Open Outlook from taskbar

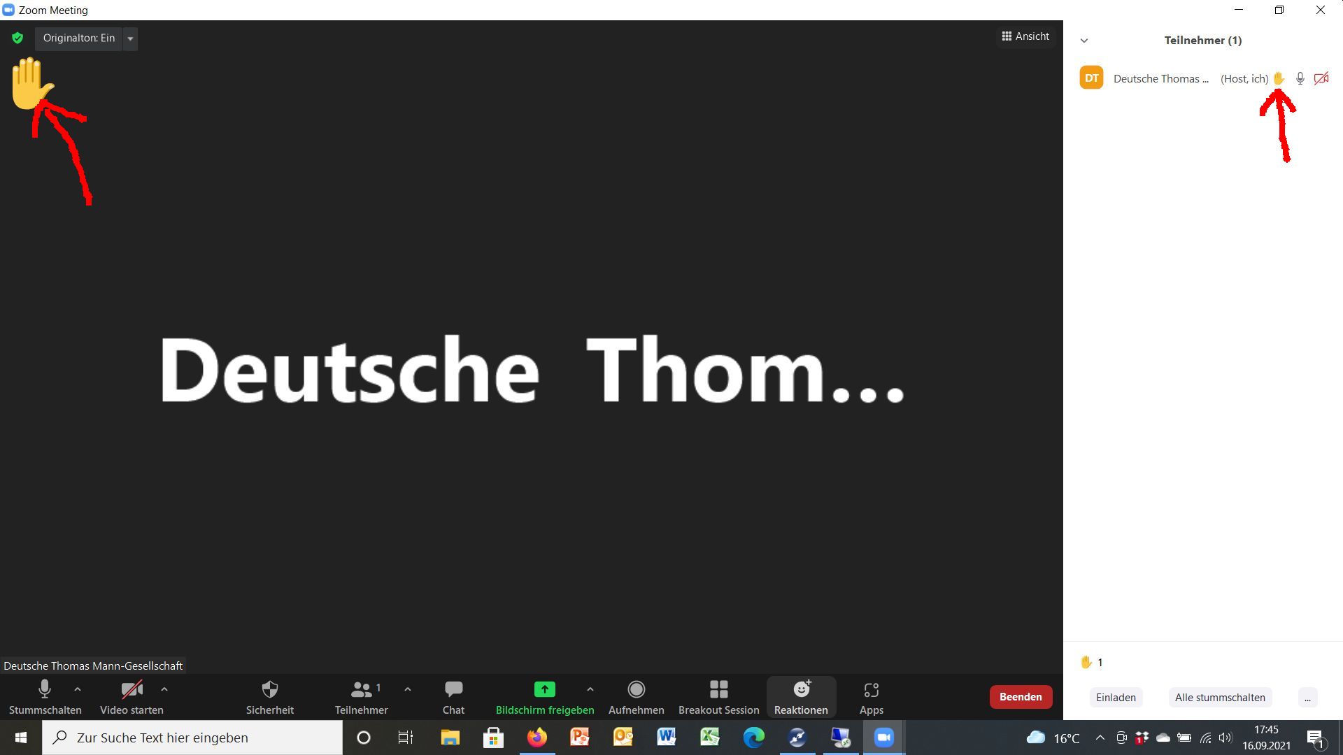[x=623, y=738]
